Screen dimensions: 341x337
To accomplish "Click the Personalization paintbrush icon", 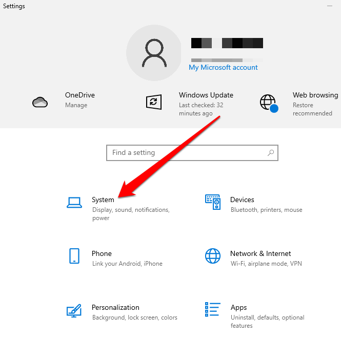I will point(74,310).
